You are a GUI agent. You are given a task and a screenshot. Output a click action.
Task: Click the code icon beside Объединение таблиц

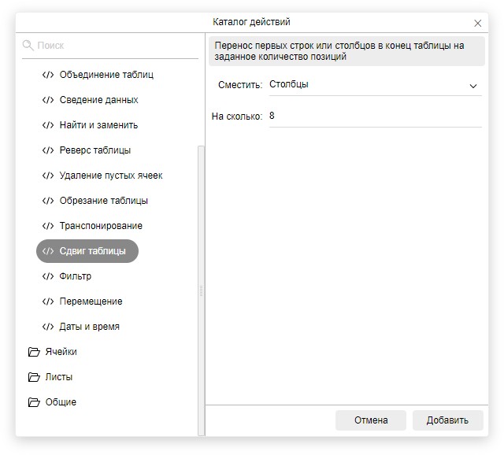[x=48, y=75]
